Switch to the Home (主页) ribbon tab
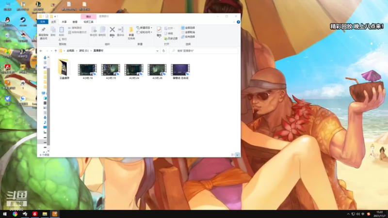 (x=53, y=22)
